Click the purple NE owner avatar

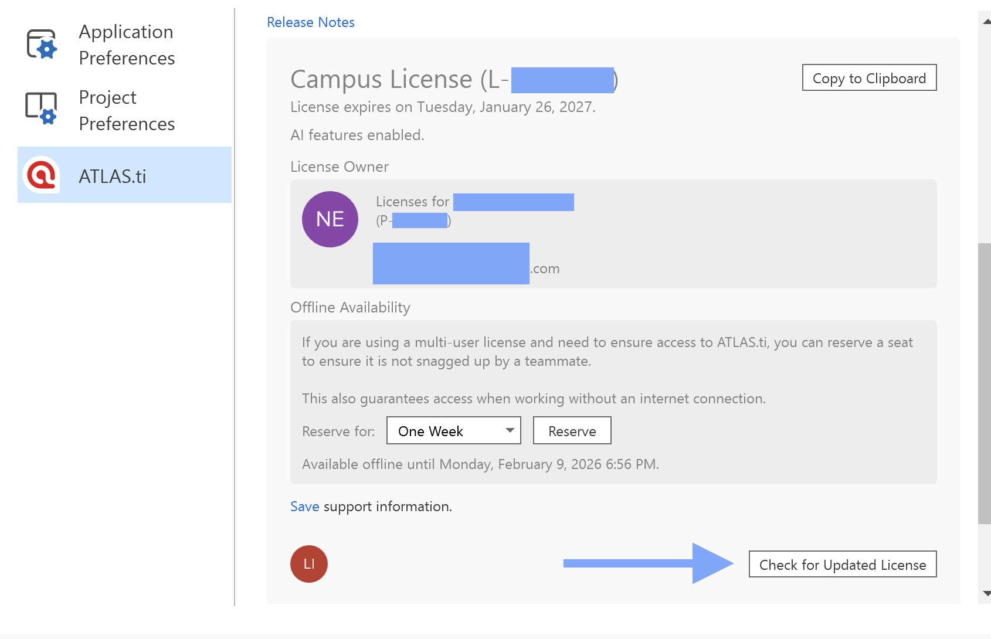[x=330, y=219]
